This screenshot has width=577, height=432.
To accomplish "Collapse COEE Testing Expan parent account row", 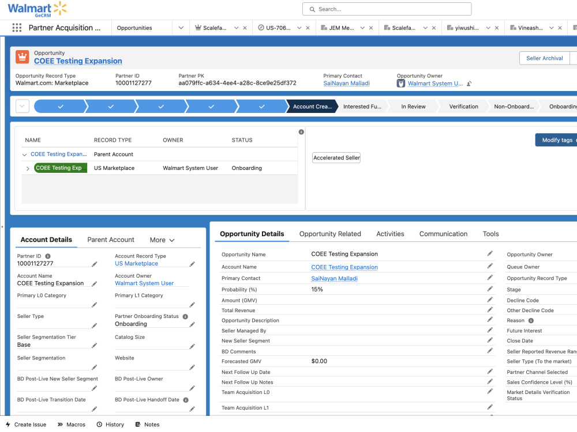I will tap(24, 154).
